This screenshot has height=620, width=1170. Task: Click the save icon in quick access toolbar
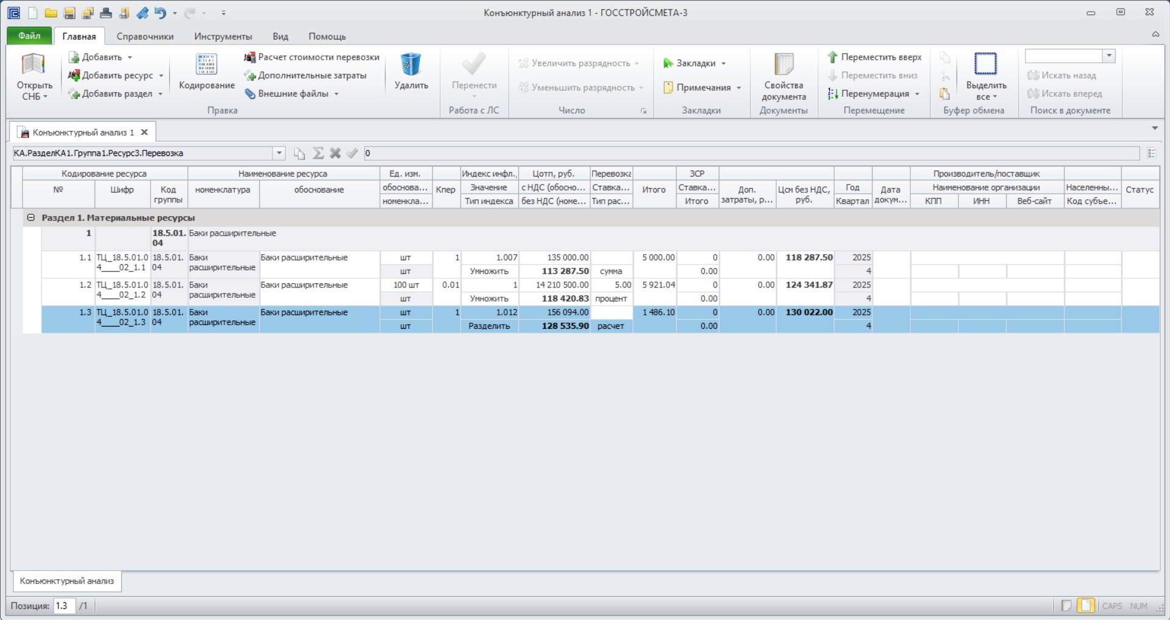coord(69,13)
